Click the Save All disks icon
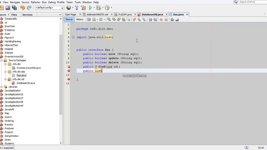267x150 pixels. [14, 7]
